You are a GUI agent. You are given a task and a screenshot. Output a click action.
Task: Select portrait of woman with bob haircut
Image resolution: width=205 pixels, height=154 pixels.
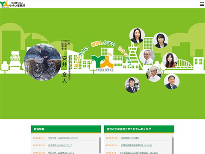[x=161, y=40]
